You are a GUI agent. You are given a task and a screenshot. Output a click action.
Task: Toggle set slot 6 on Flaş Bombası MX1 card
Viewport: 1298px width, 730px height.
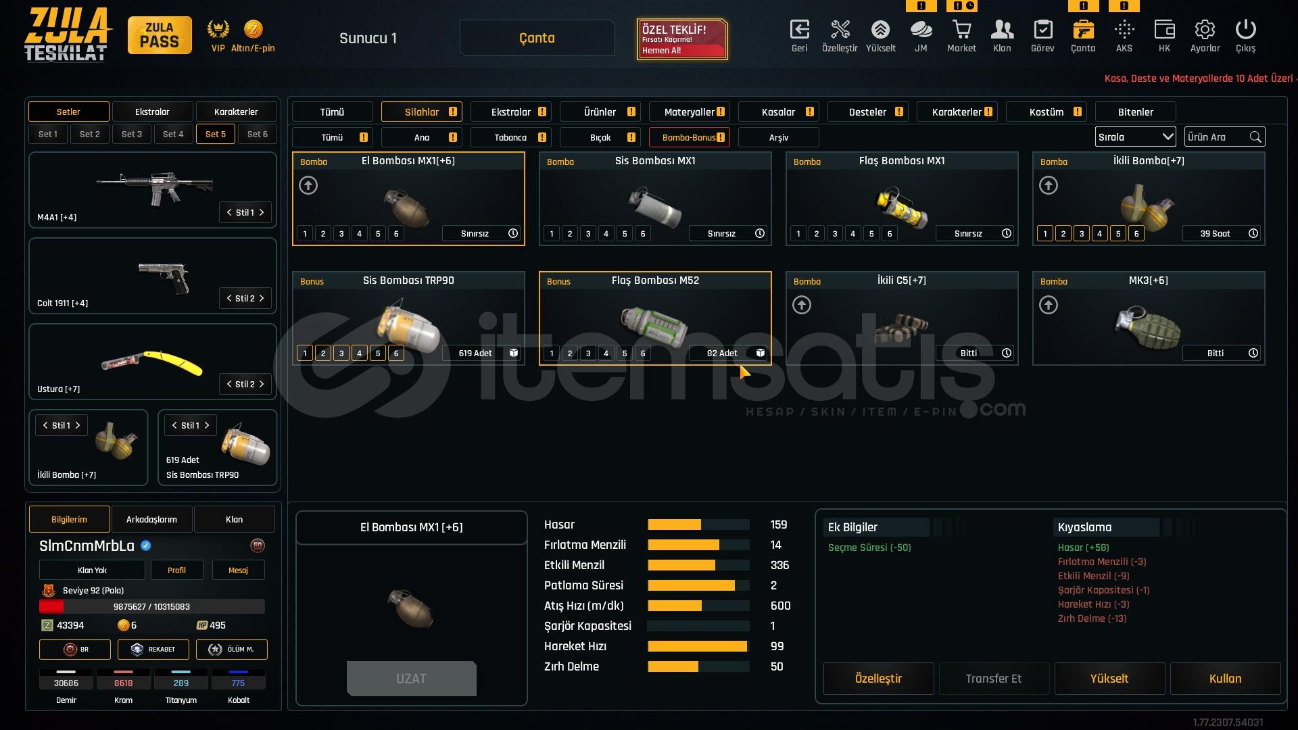coord(890,234)
